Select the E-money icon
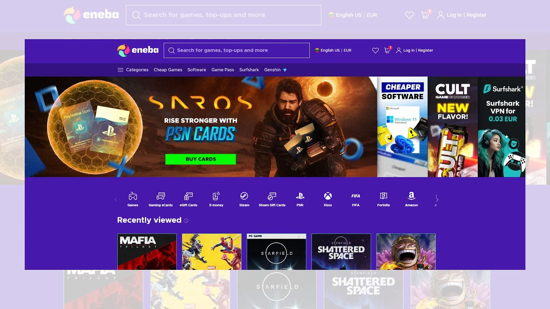The height and width of the screenshot is (309, 550). coord(216,196)
